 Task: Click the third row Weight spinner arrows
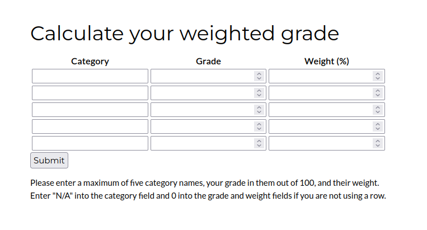378,110
